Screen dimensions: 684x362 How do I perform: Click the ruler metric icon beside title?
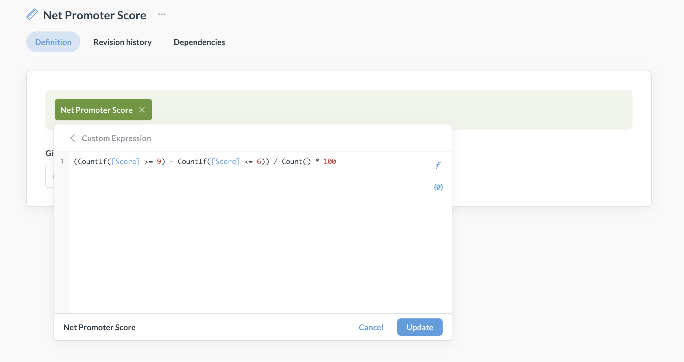point(32,14)
